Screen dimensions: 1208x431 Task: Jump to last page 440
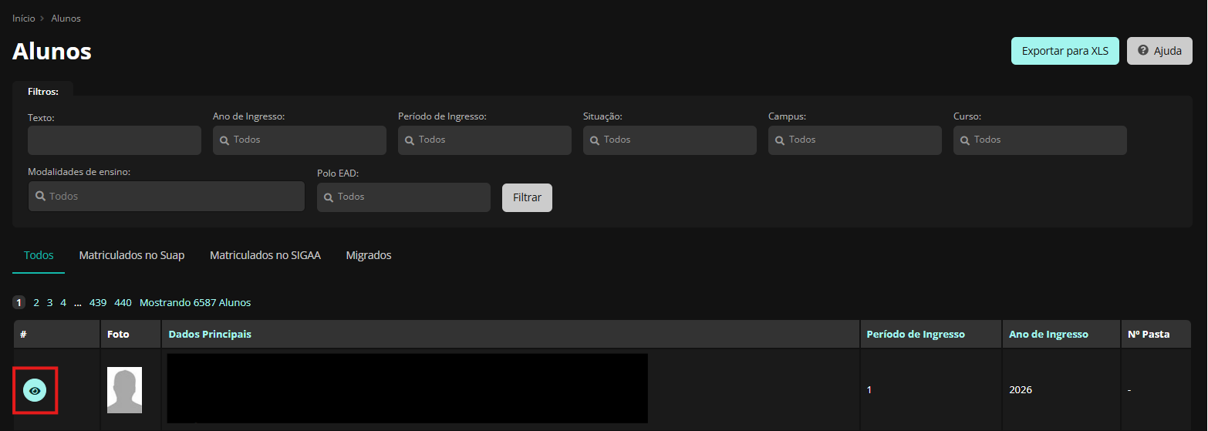(x=123, y=303)
